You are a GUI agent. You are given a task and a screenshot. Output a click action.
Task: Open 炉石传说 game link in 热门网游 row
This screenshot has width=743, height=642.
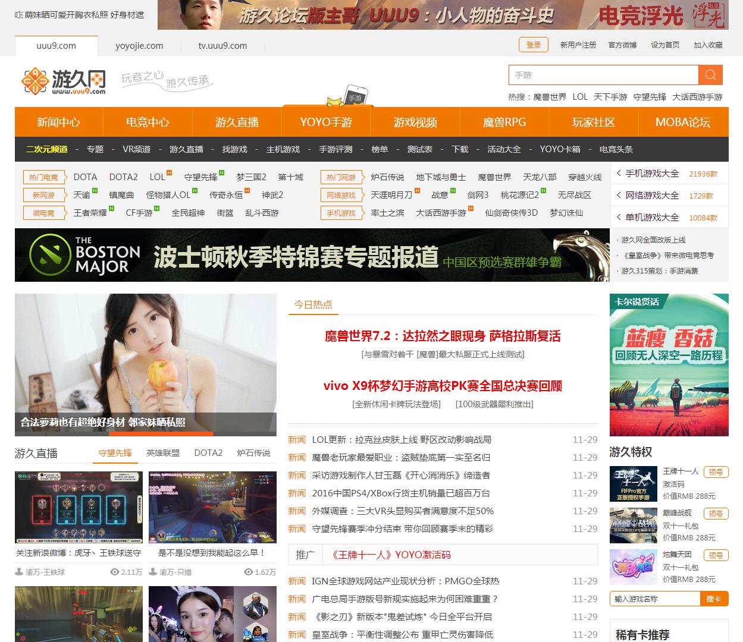[387, 177]
